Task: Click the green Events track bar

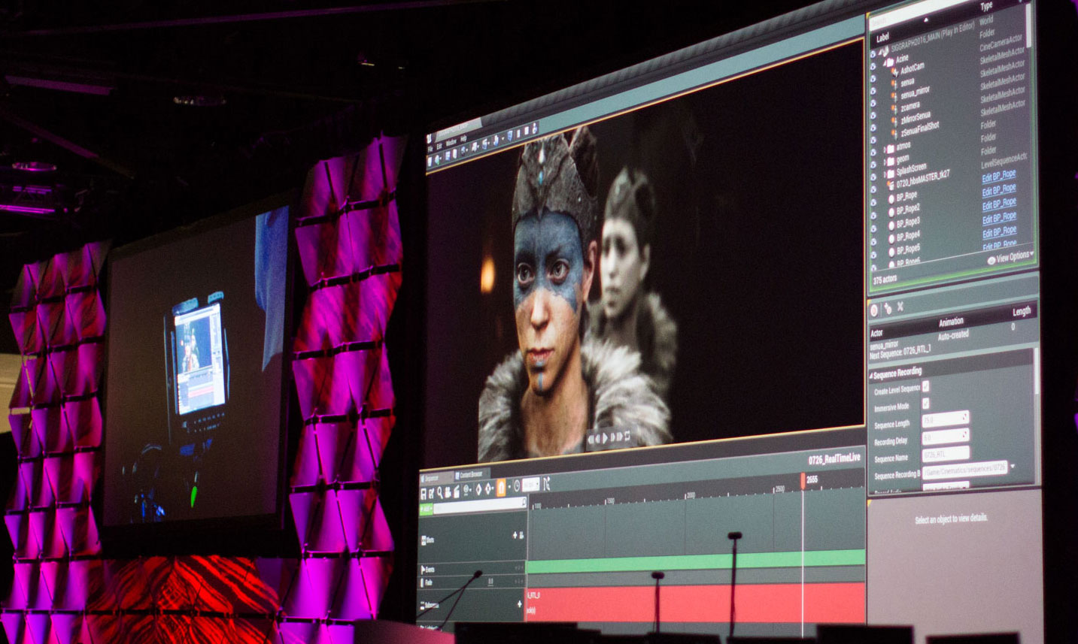Action: point(696,561)
